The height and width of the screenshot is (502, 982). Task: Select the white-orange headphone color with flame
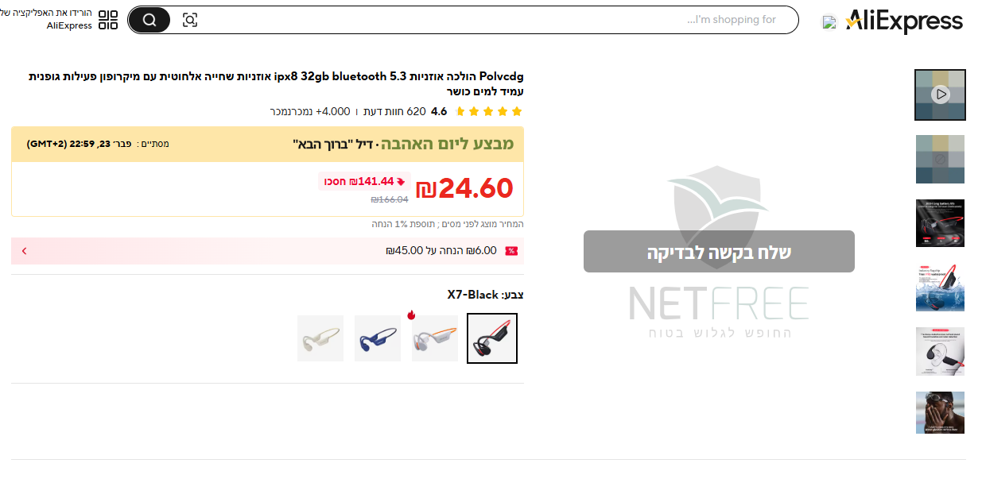[x=435, y=338]
